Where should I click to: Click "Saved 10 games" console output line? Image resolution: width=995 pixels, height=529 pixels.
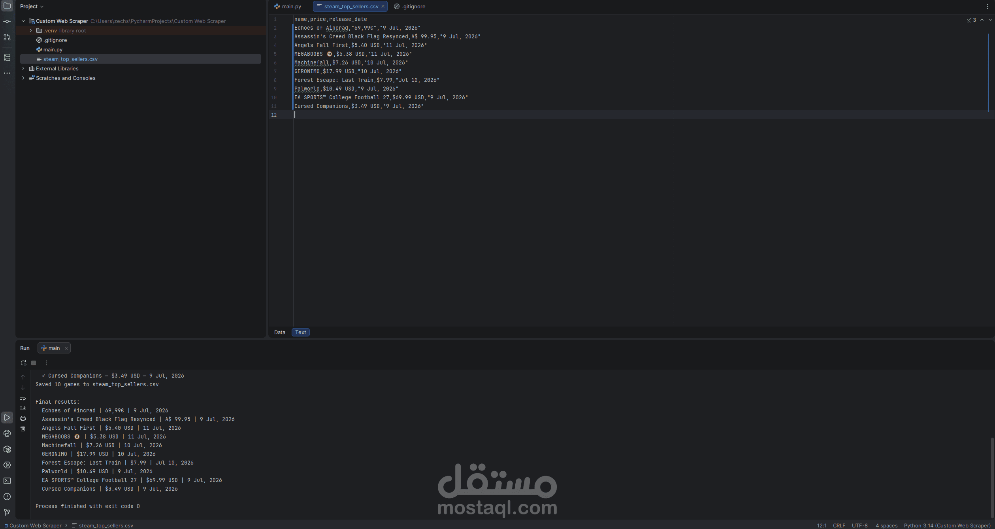(97, 384)
